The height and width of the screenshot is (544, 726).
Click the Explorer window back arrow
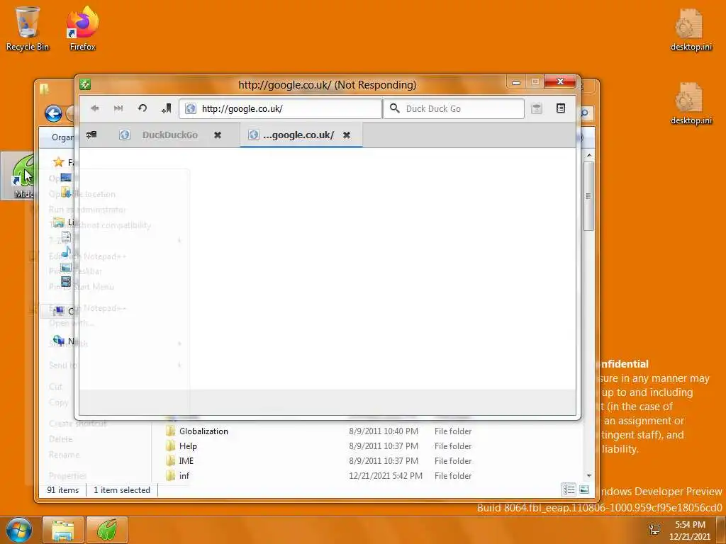pyautogui.click(x=53, y=113)
